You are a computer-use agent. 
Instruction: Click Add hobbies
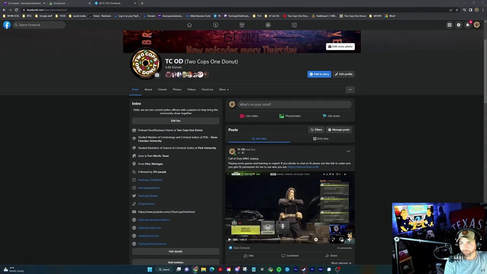click(176, 262)
